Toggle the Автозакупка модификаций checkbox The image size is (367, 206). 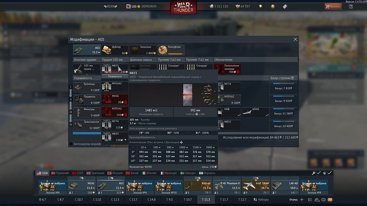[x=71, y=144]
